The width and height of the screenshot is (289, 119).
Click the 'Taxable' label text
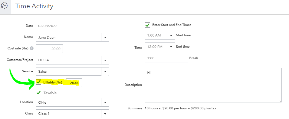[50, 93]
